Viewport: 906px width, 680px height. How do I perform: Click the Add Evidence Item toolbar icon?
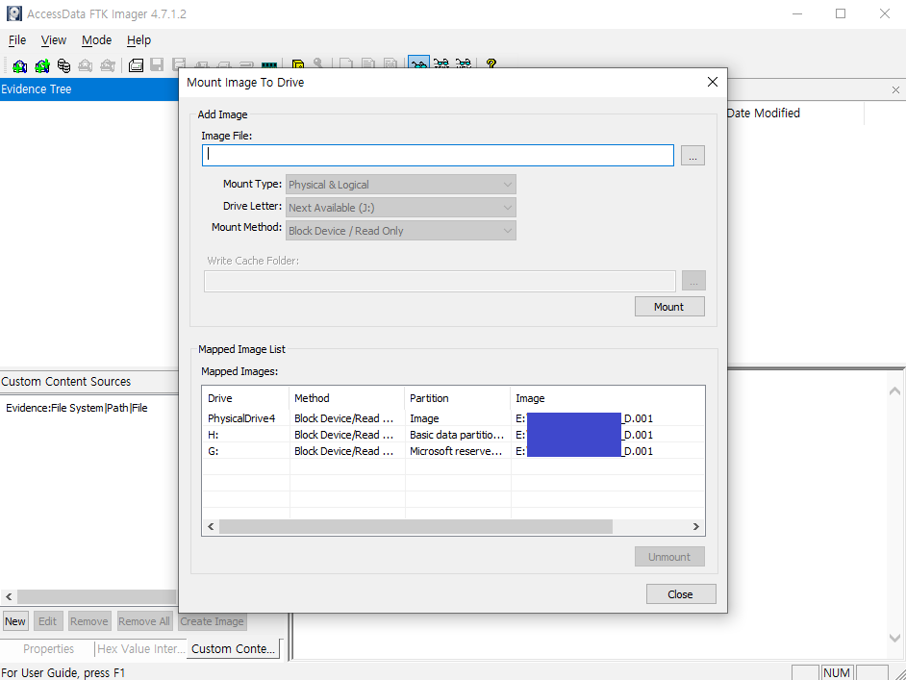click(19, 65)
